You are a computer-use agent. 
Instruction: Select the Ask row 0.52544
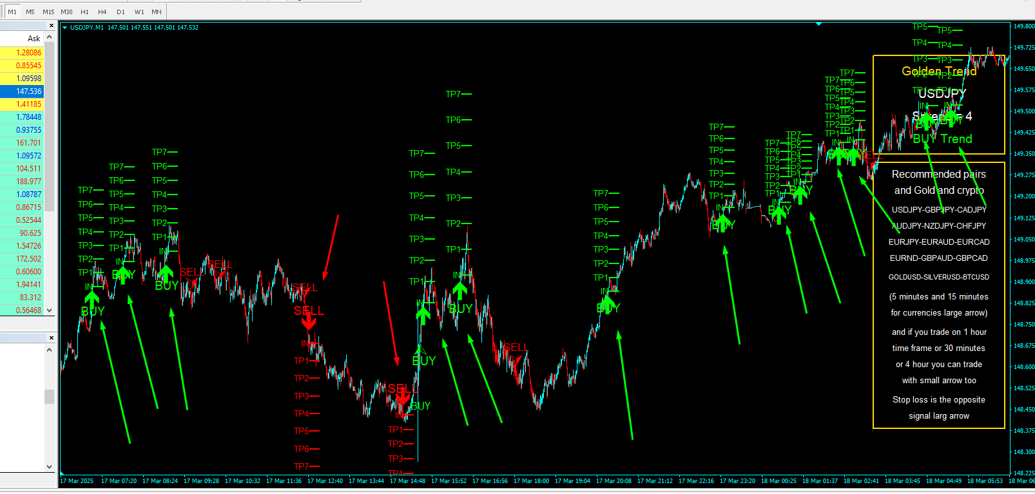click(22, 220)
